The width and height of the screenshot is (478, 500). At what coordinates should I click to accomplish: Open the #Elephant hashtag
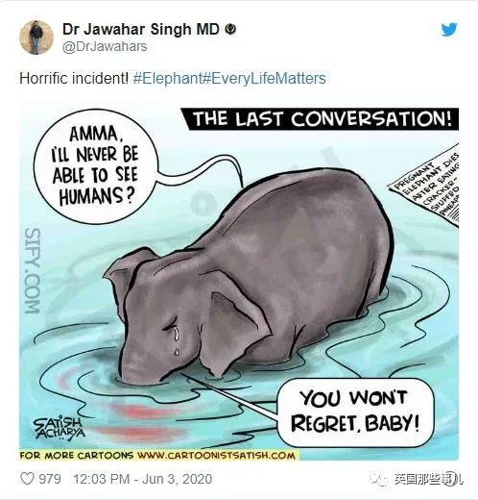pos(168,79)
